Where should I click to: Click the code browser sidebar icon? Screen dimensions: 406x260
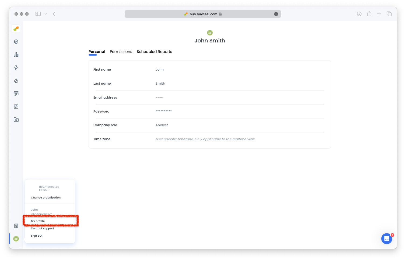pos(16,107)
